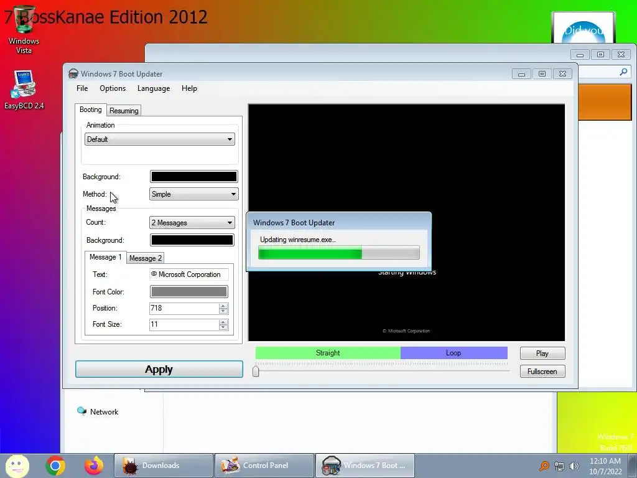Open the File menu
The image size is (637, 478).
pos(82,88)
